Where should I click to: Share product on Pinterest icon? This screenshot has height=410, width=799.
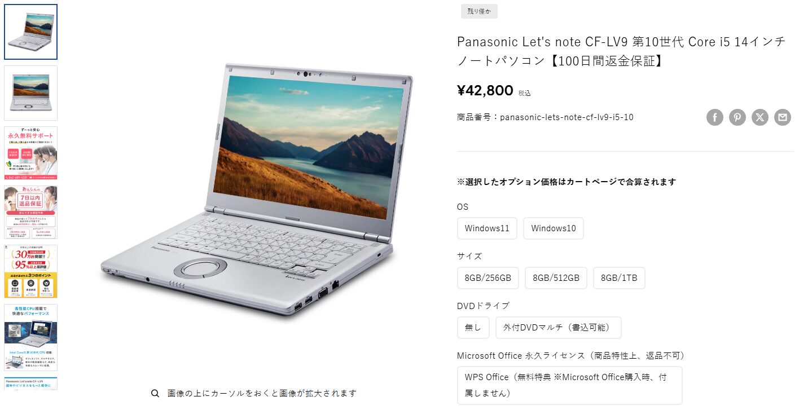(737, 117)
